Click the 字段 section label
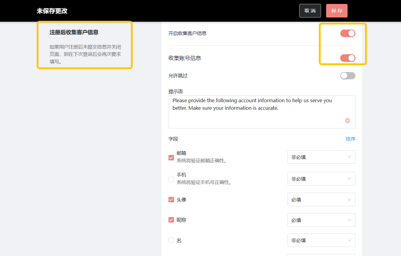The image size is (401, 256). click(x=173, y=139)
